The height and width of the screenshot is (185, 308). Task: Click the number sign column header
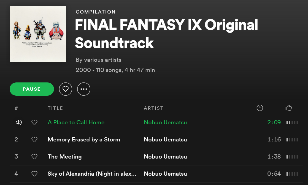click(x=16, y=108)
